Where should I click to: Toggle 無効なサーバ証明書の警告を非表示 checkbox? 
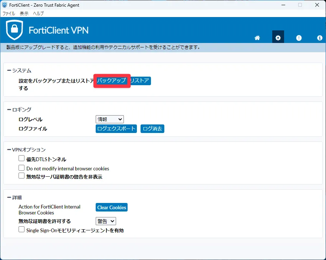click(22, 176)
